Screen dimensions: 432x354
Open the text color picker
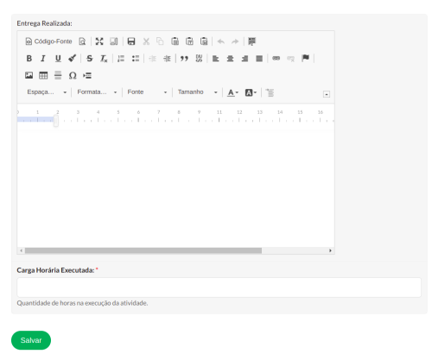click(232, 92)
